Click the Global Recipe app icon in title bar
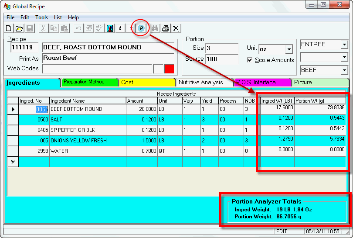 click(7, 6)
